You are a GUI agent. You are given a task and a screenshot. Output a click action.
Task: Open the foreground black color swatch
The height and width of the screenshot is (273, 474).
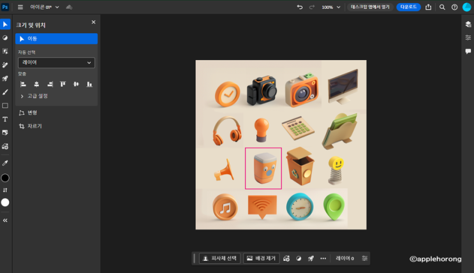point(5,178)
